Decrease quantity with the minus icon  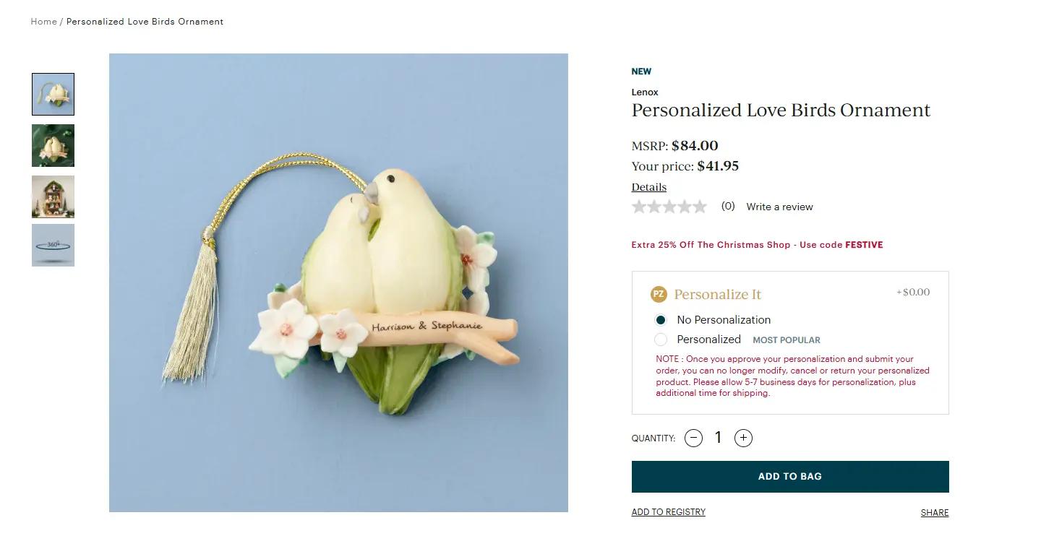pyautogui.click(x=693, y=438)
